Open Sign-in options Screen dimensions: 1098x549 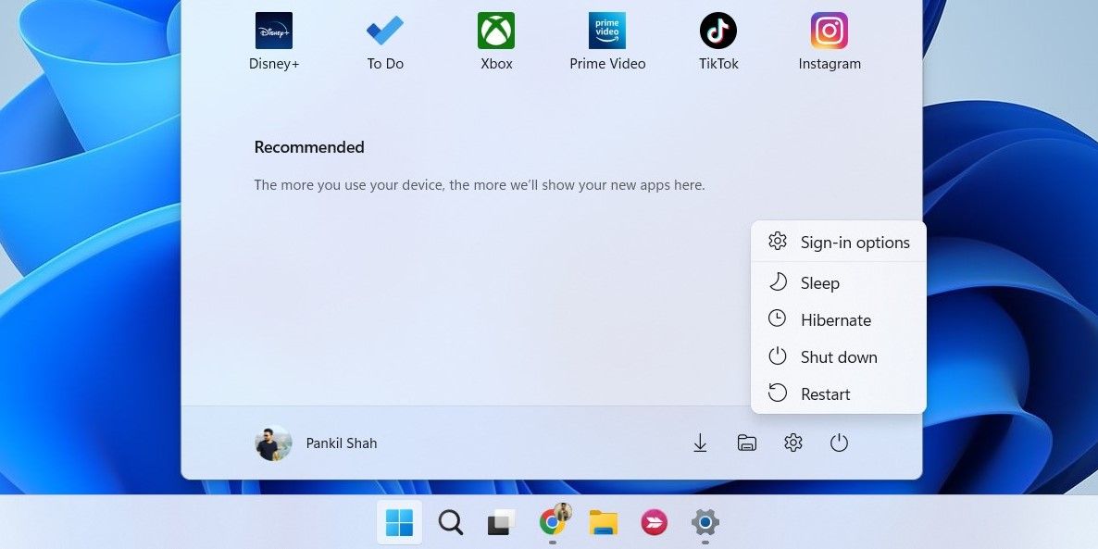coord(855,242)
